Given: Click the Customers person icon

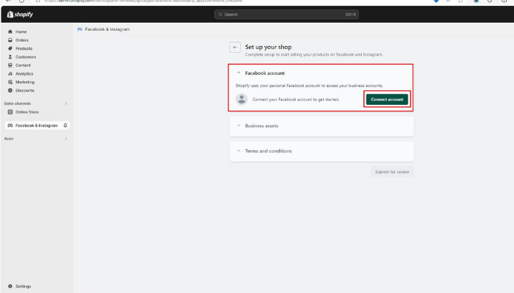Looking at the screenshot, I should pos(10,57).
